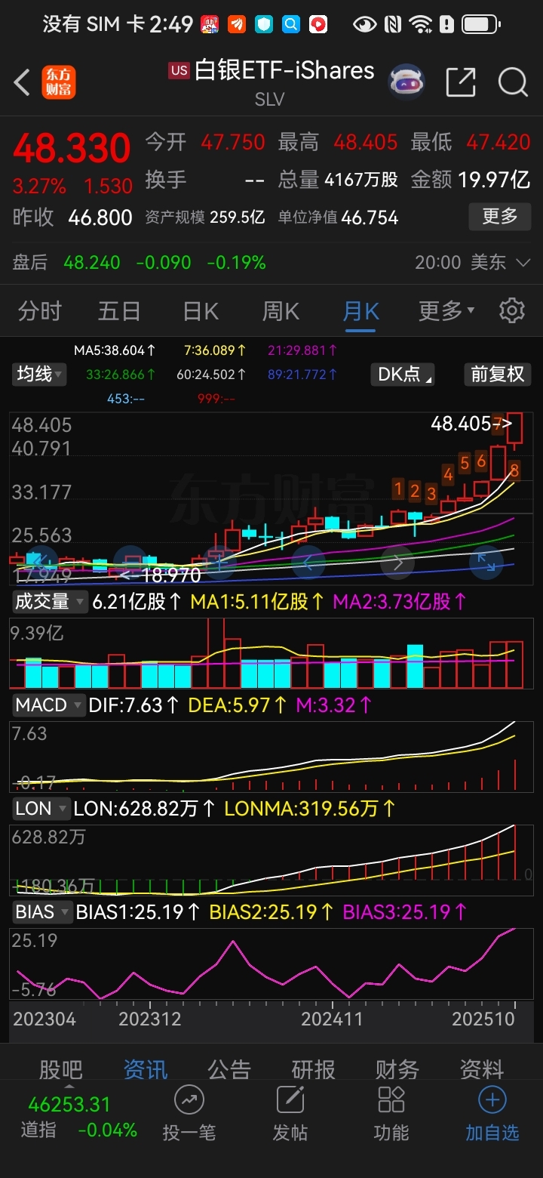Tap current price 48.330
Image resolution: width=543 pixels, height=1178 pixels.
72,148
